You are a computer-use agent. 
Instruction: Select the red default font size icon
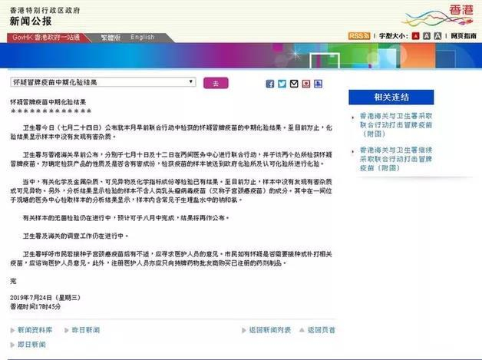(415, 36)
